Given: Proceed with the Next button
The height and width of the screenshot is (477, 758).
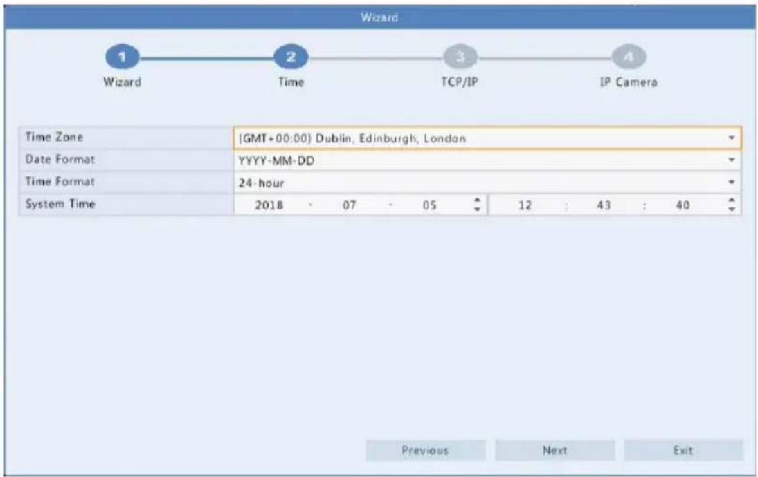Looking at the screenshot, I should click(555, 451).
